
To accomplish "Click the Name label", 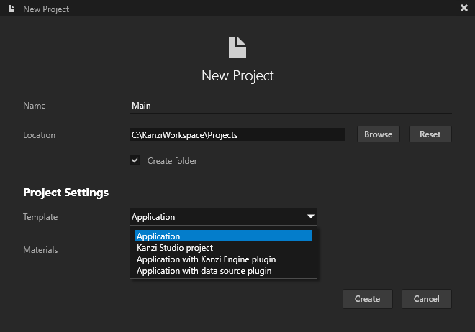I will coord(35,106).
